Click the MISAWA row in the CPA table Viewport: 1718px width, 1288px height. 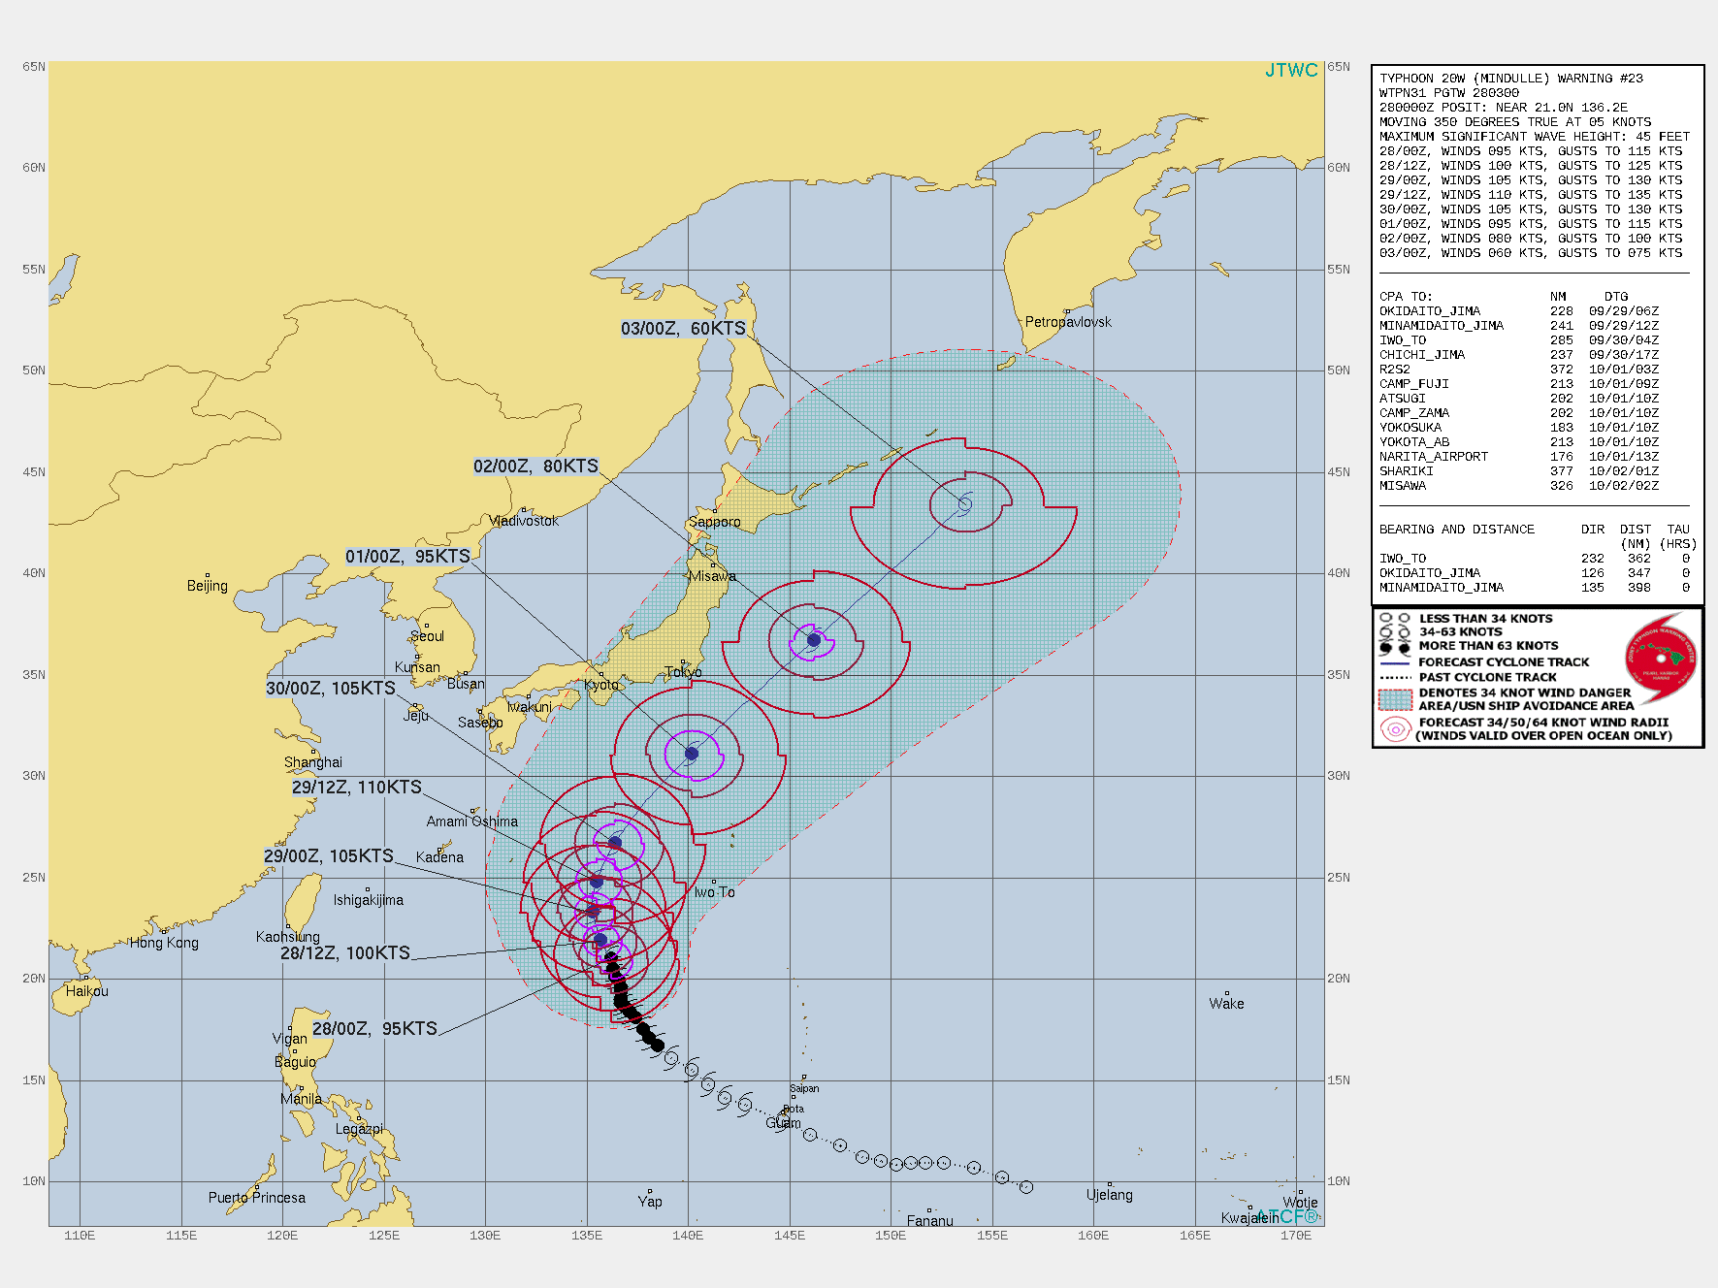[x=1519, y=486]
